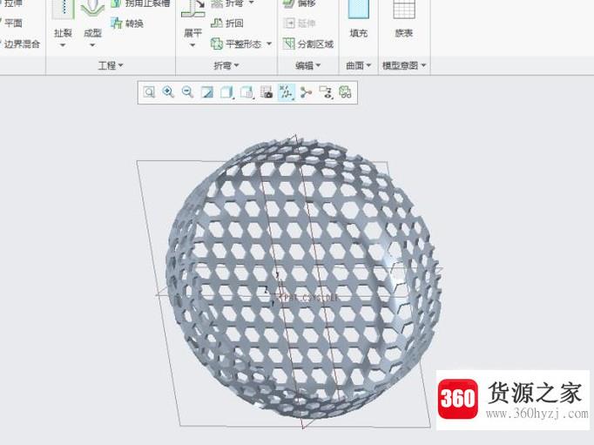Click the greyed 延伸 (Extend) tool

click(299, 24)
